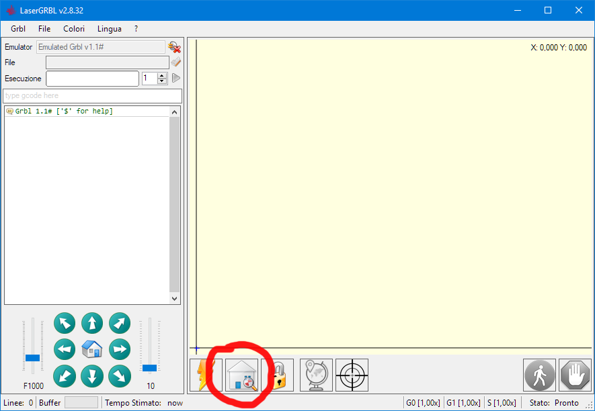Open the Grbl menu

(18, 29)
